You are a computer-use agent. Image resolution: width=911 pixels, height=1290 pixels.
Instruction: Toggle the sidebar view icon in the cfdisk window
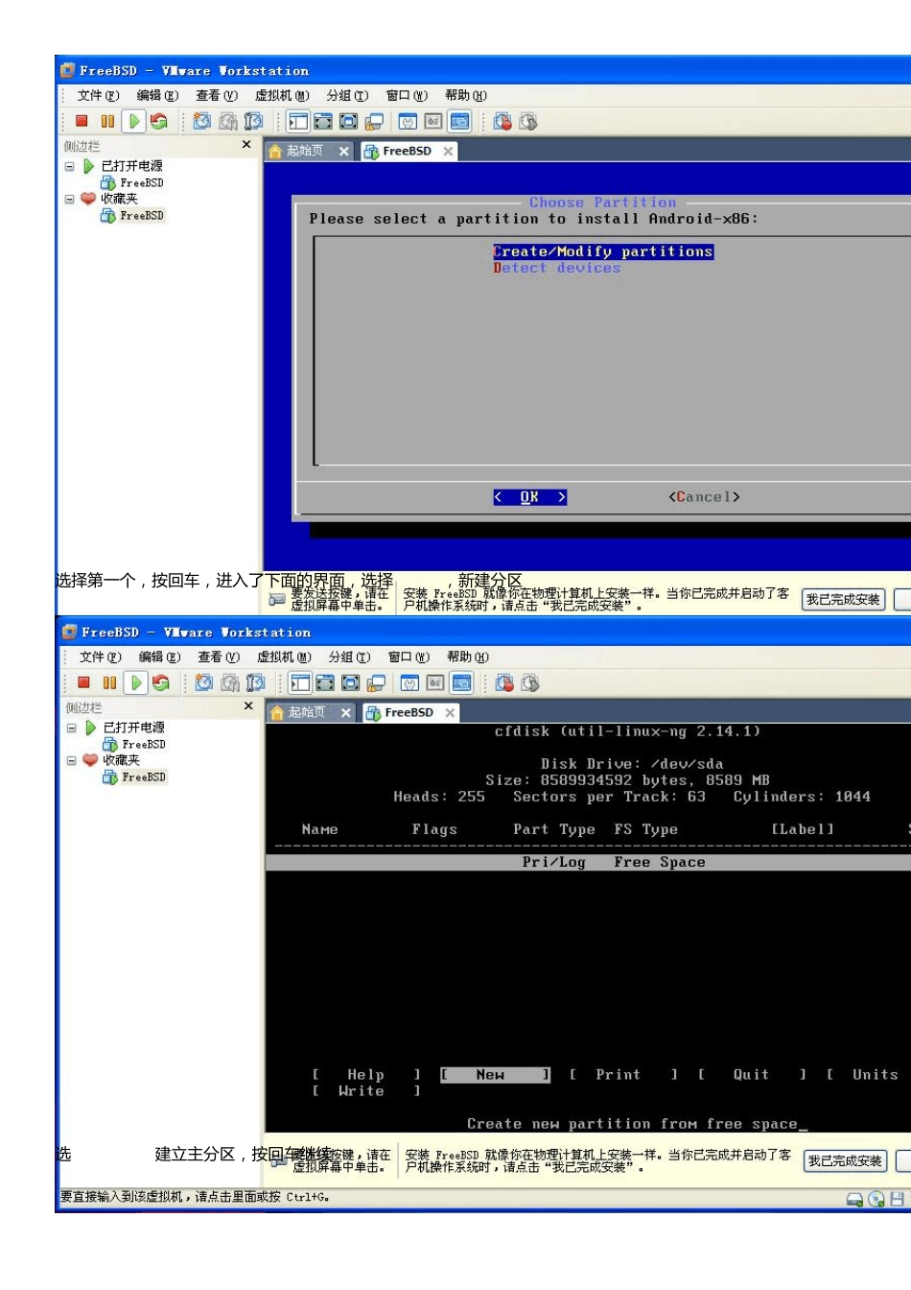pyautogui.click(x=300, y=682)
